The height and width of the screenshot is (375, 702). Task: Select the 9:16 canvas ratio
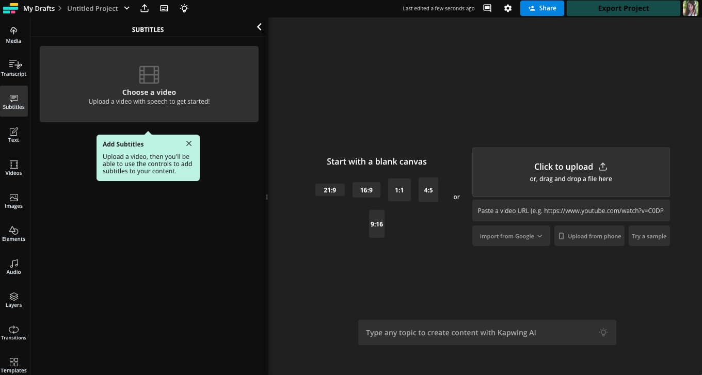(377, 224)
